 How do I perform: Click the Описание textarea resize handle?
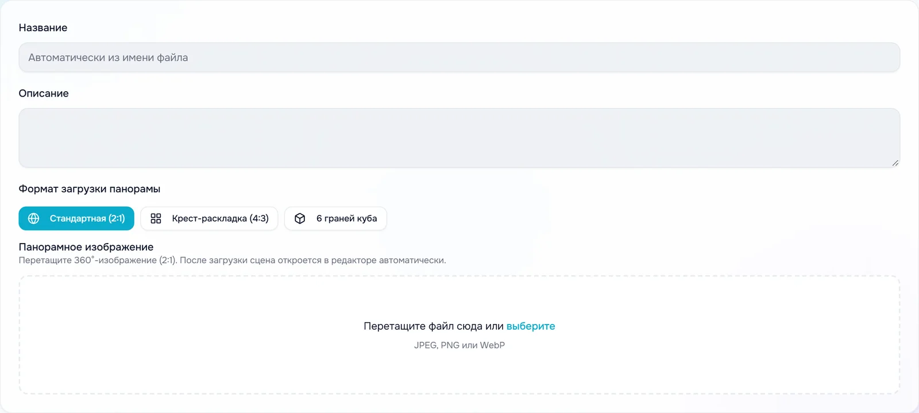point(895,163)
